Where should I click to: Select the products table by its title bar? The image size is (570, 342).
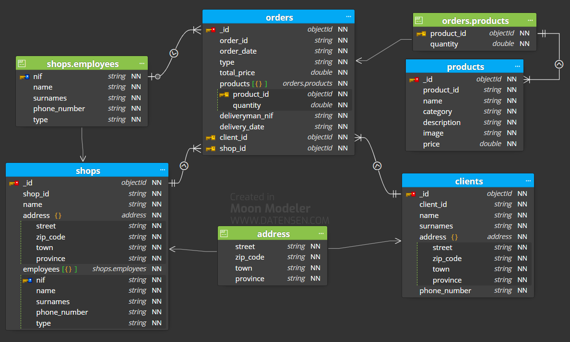pos(465,66)
